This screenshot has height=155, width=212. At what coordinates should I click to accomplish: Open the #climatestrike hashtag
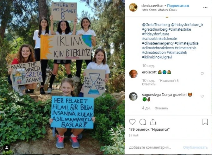point(180,29)
